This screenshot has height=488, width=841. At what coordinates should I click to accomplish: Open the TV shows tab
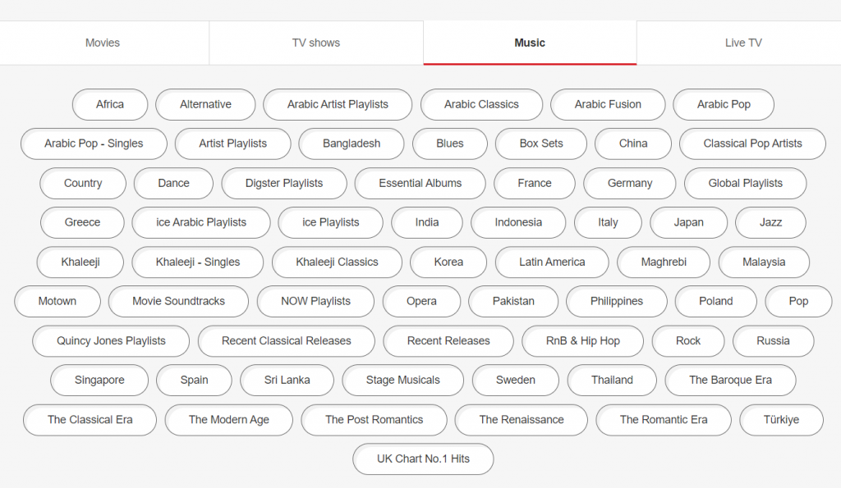click(316, 43)
